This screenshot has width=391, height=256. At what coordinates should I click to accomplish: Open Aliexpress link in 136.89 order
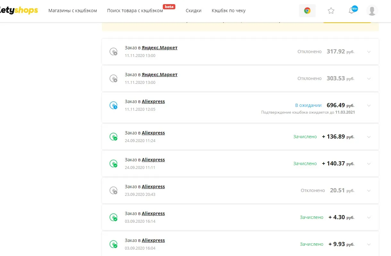tap(153, 133)
